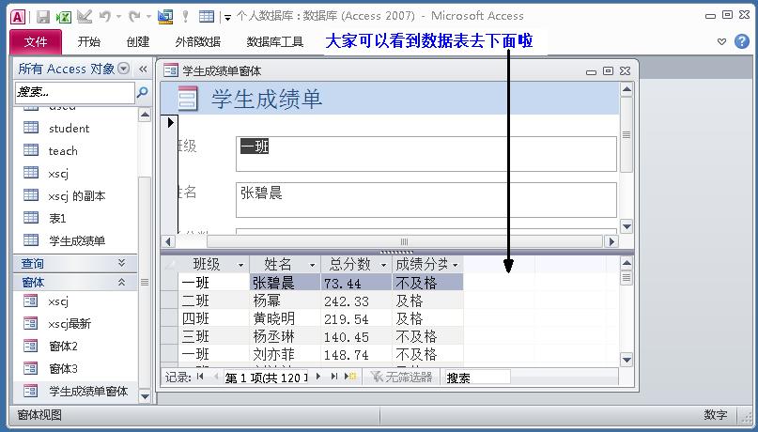The image size is (758, 432).
Task: Open the 文件 tab
Action: (x=36, y=42)
